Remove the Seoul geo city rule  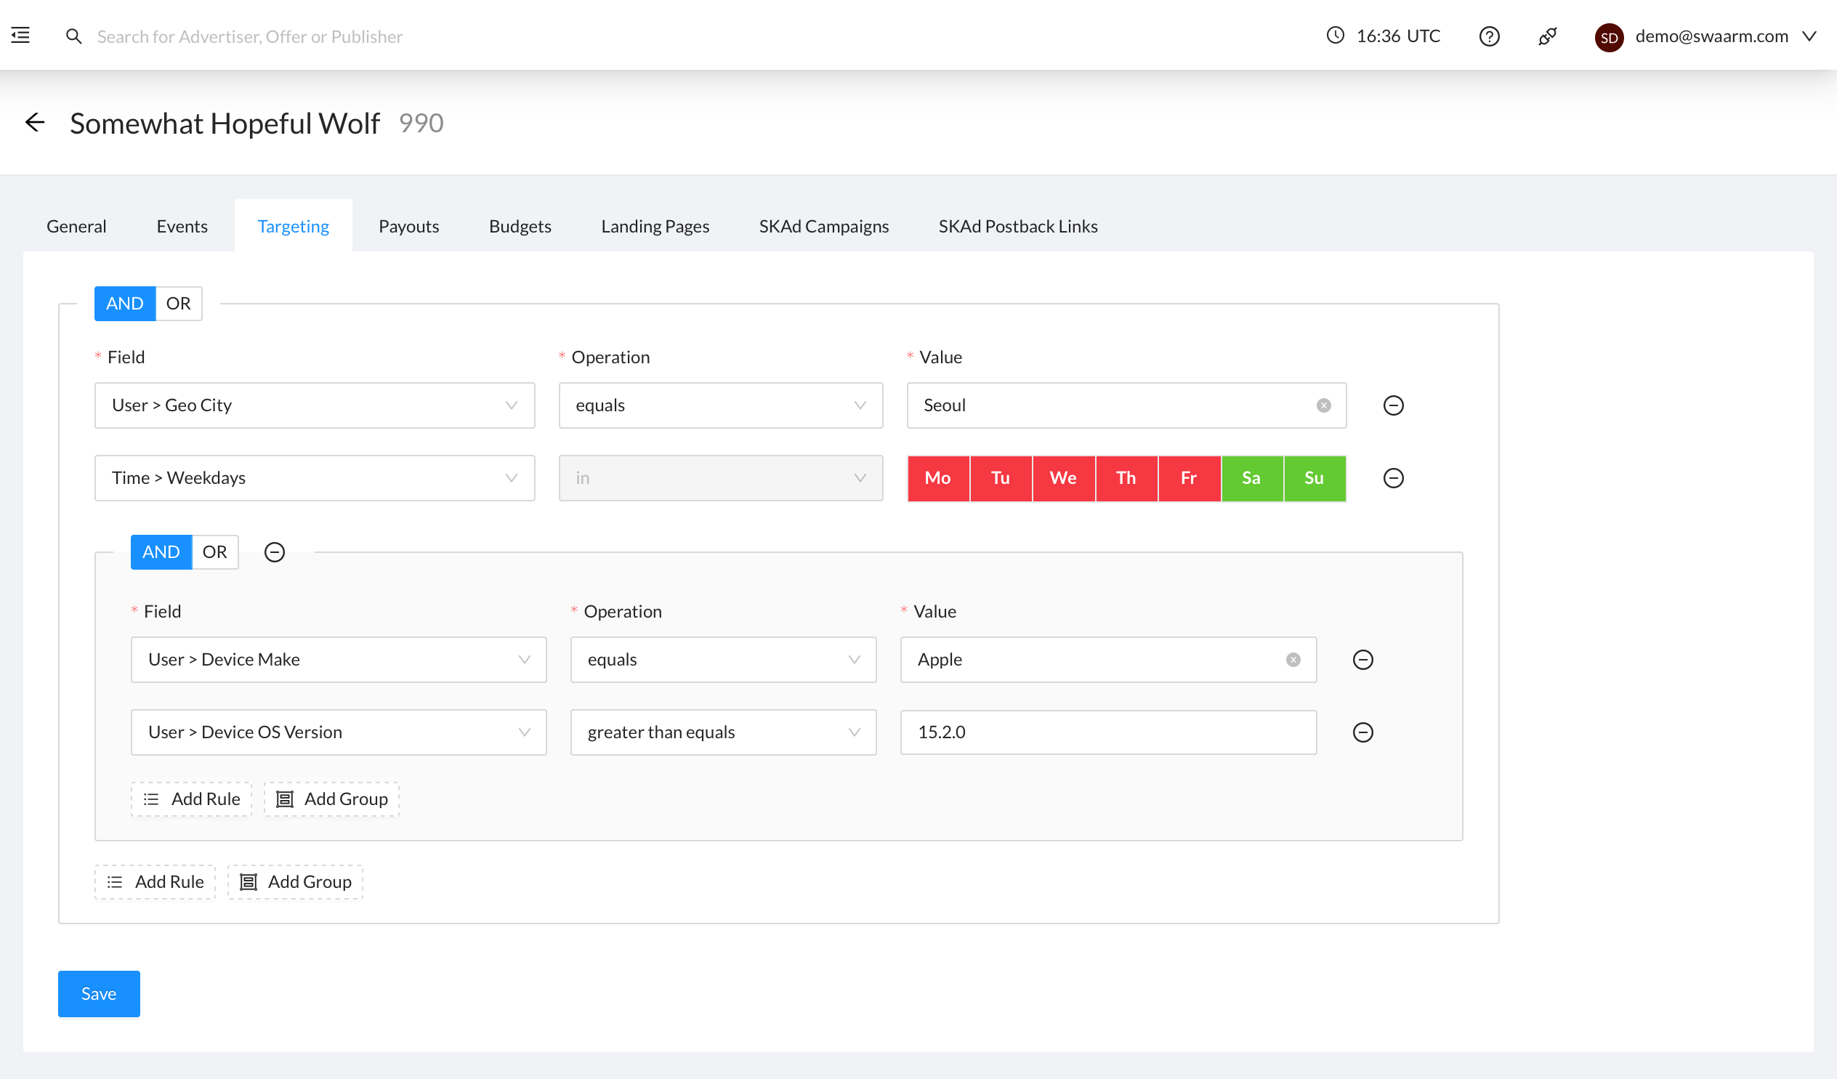pyautogui.click(x=1394, y=405)
